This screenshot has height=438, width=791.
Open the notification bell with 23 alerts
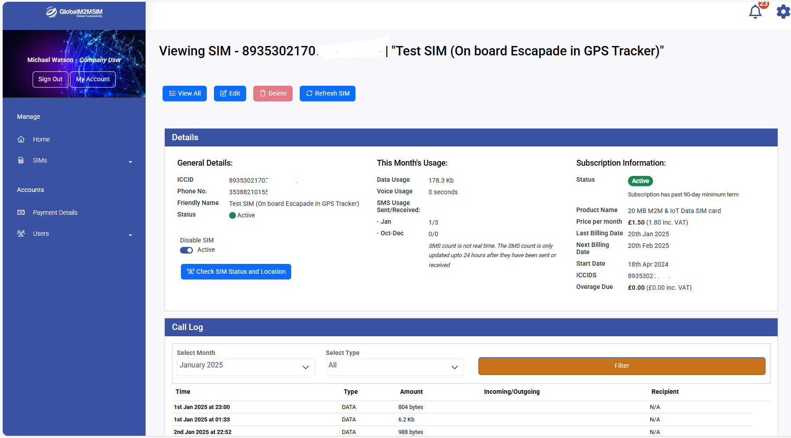pyautogui.click(x=755, y=11)
